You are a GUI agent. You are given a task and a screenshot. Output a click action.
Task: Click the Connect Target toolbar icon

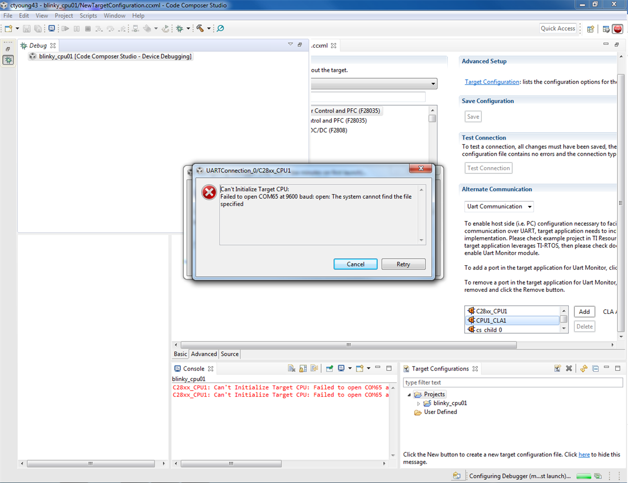coord(135,29)
